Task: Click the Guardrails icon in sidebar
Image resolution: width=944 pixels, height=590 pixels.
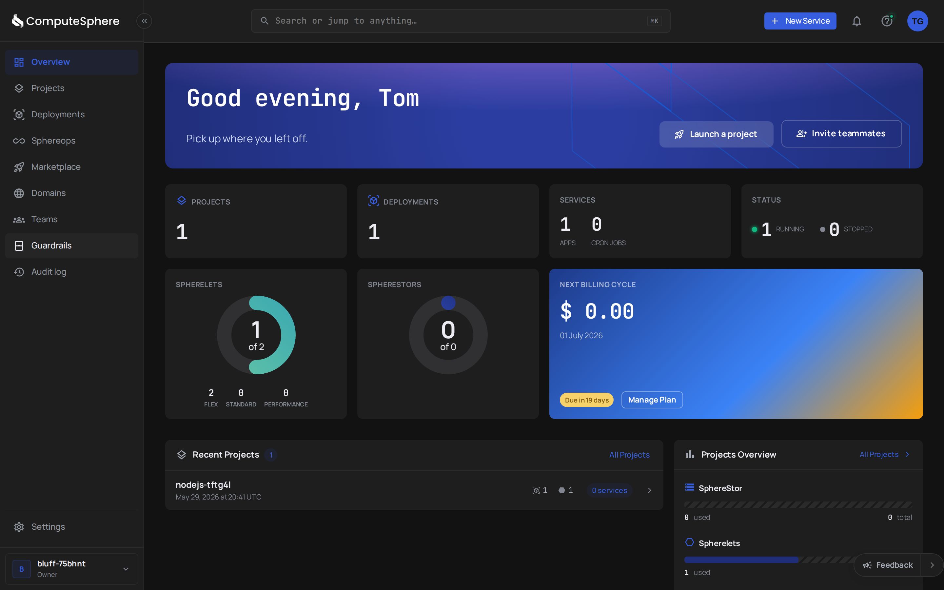Action: [x=19, y=246]
